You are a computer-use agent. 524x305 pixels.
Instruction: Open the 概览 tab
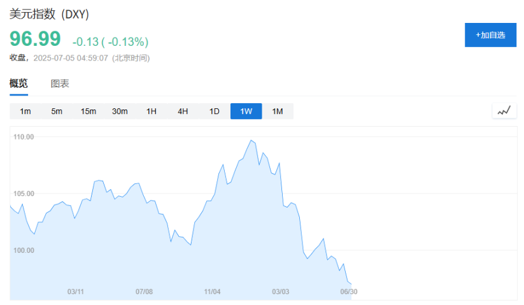pos(18,83)
